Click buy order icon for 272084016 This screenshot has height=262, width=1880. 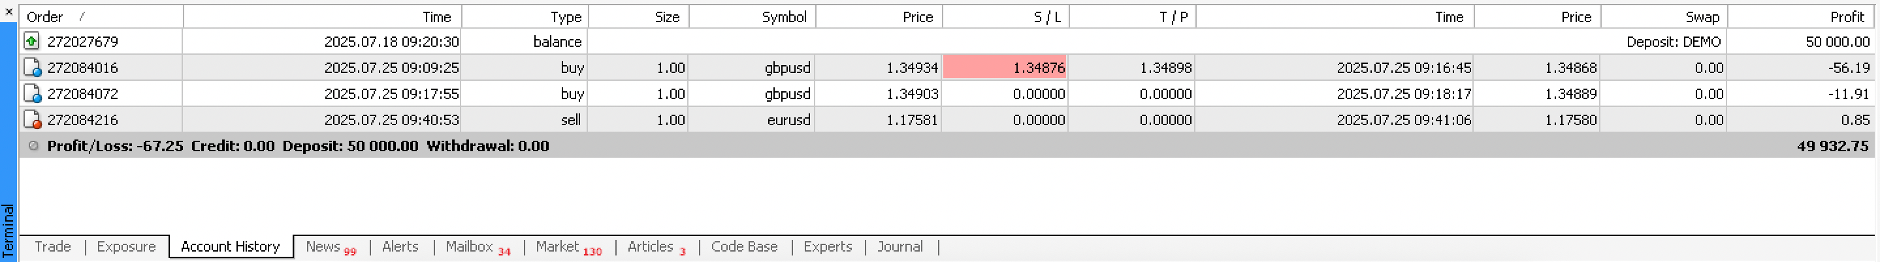click(x=32, y=68)
